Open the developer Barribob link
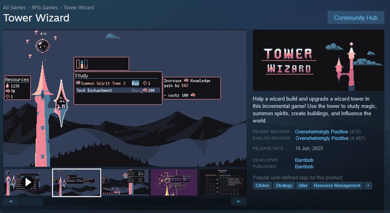This screenshot has width=390, height=213. click(304, 160)
